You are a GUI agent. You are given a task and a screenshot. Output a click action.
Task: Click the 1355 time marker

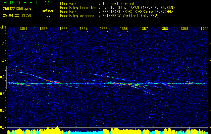coord(104,28)
